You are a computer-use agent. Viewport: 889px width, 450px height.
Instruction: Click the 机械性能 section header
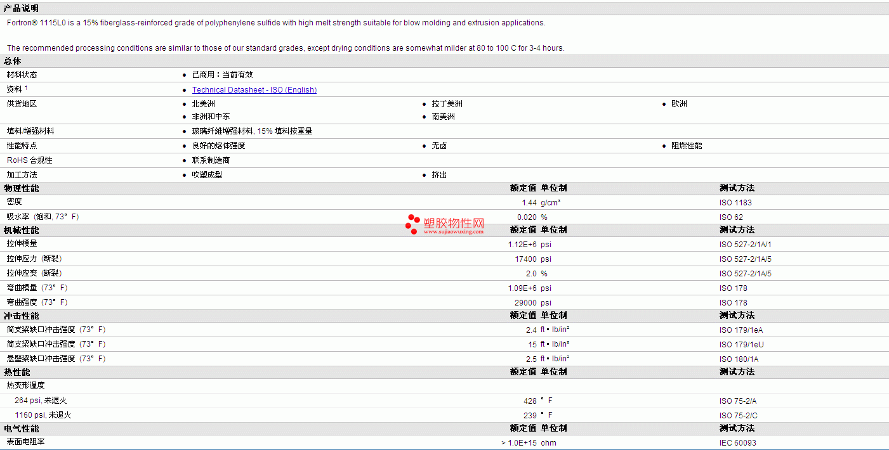(x=21, y=230)
